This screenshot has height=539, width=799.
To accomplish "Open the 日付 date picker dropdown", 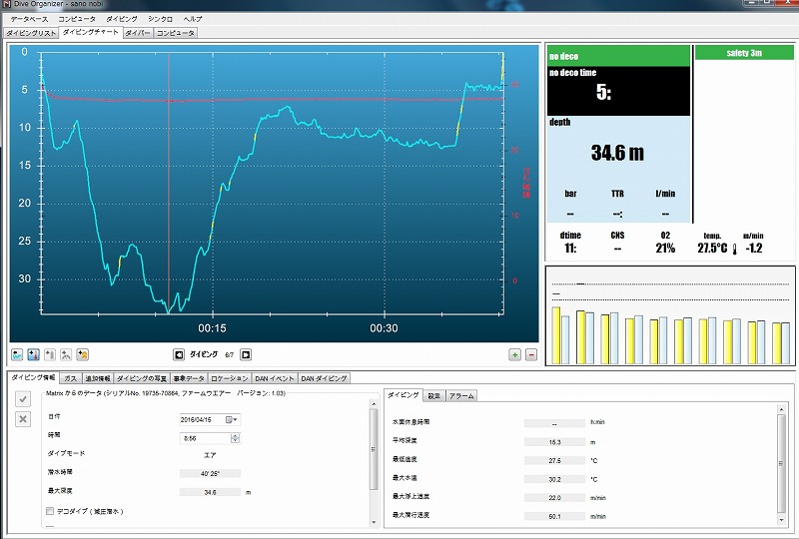I will click(x=234, y=420).
